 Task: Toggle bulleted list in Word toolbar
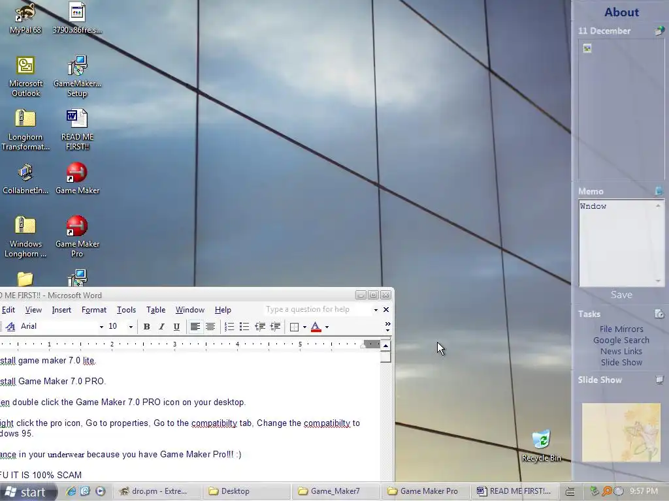click(244, 327)
